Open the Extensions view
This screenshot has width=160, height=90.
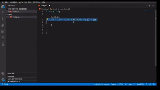pyautogui.click(x=3, y=31)
